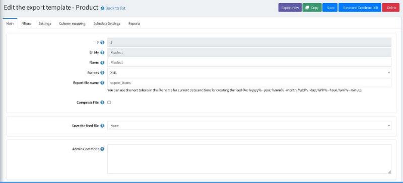Click the Admin Comment text area

249,159
